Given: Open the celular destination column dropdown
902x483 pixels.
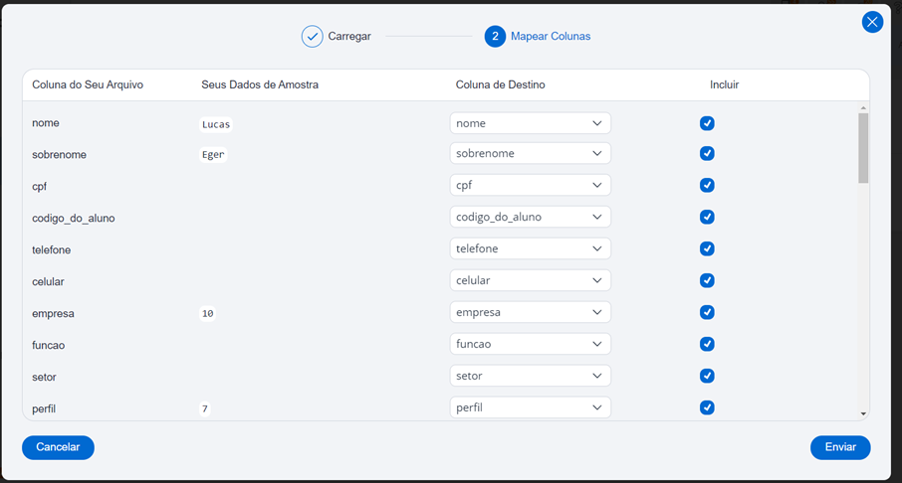Looking at the screenshot, I should (x=530, y=280).
